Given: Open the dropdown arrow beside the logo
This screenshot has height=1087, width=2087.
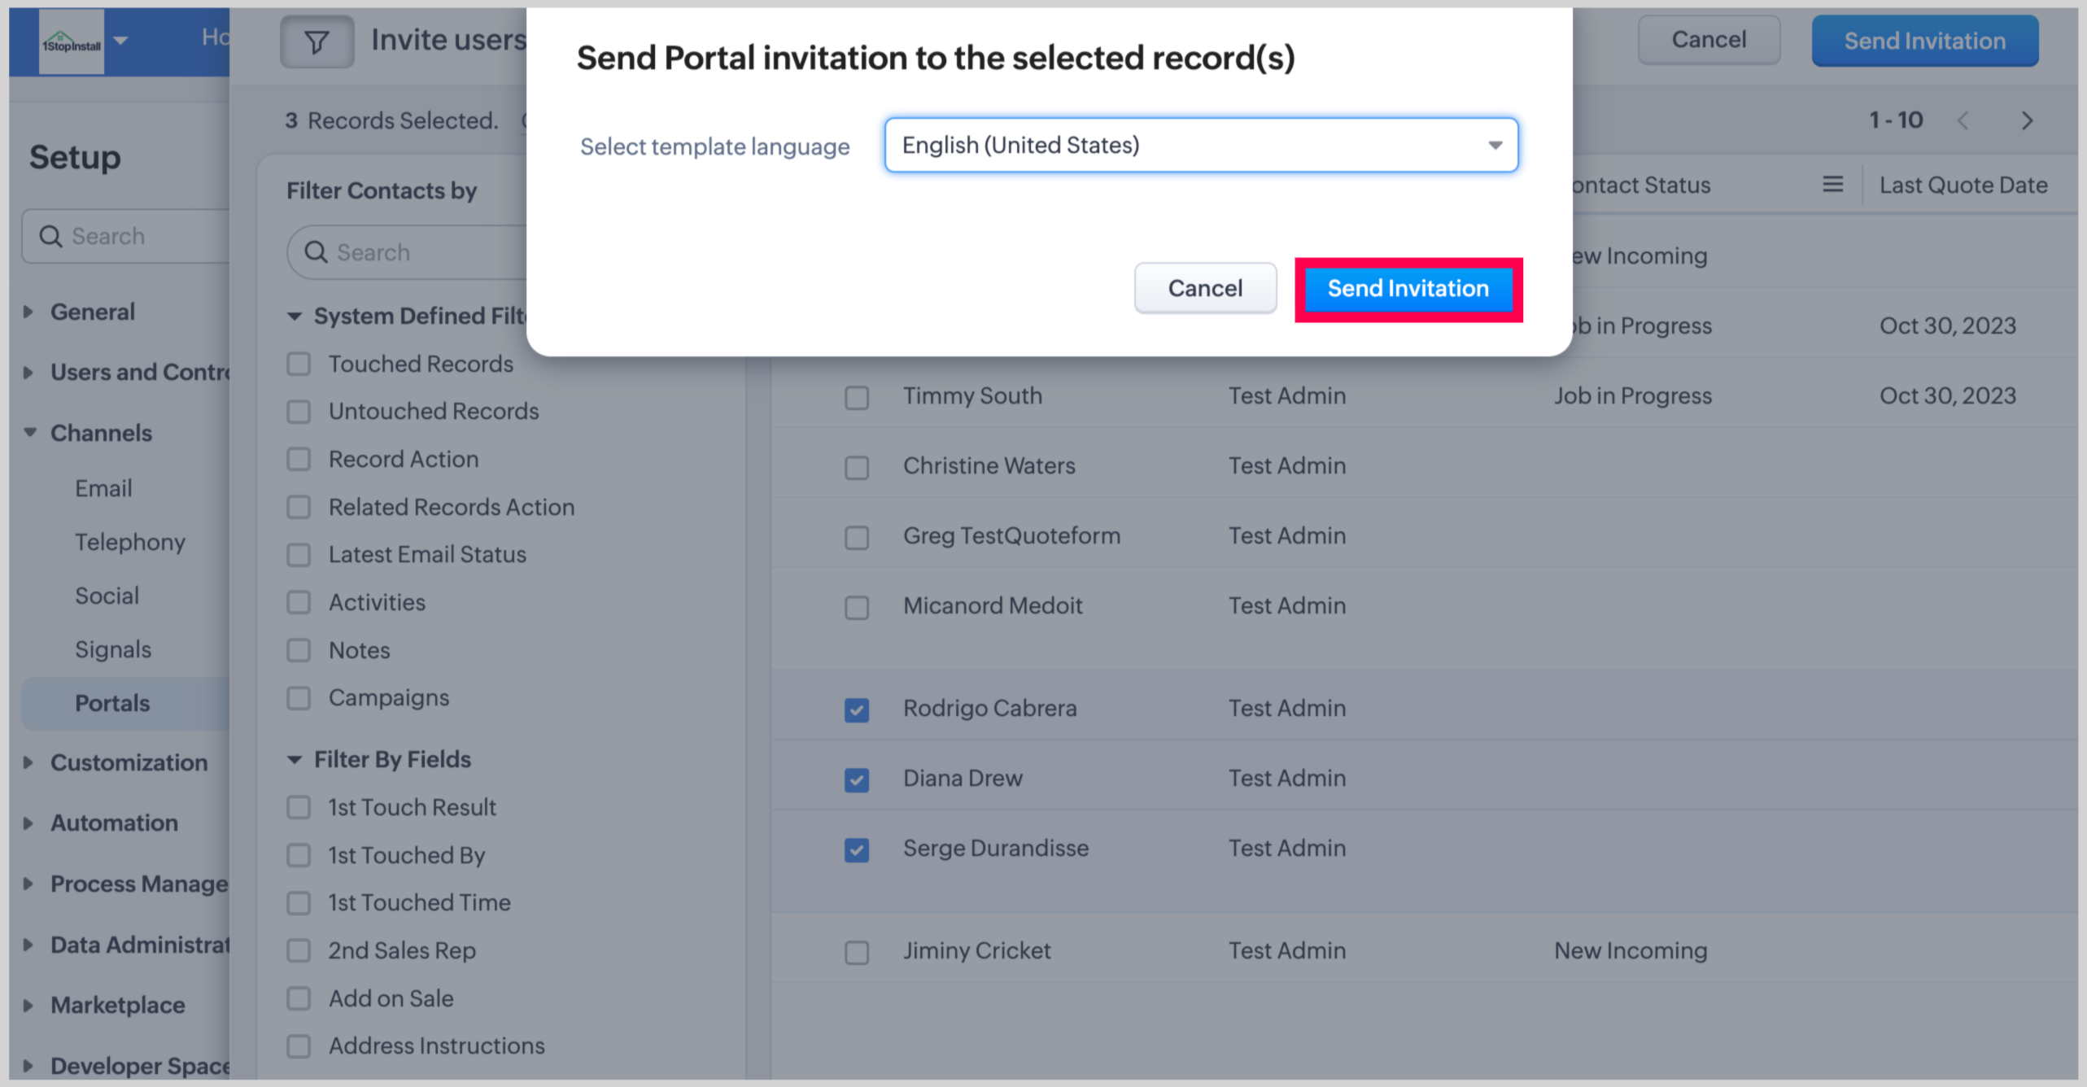Looking at the screenshot, I should 120,40.
